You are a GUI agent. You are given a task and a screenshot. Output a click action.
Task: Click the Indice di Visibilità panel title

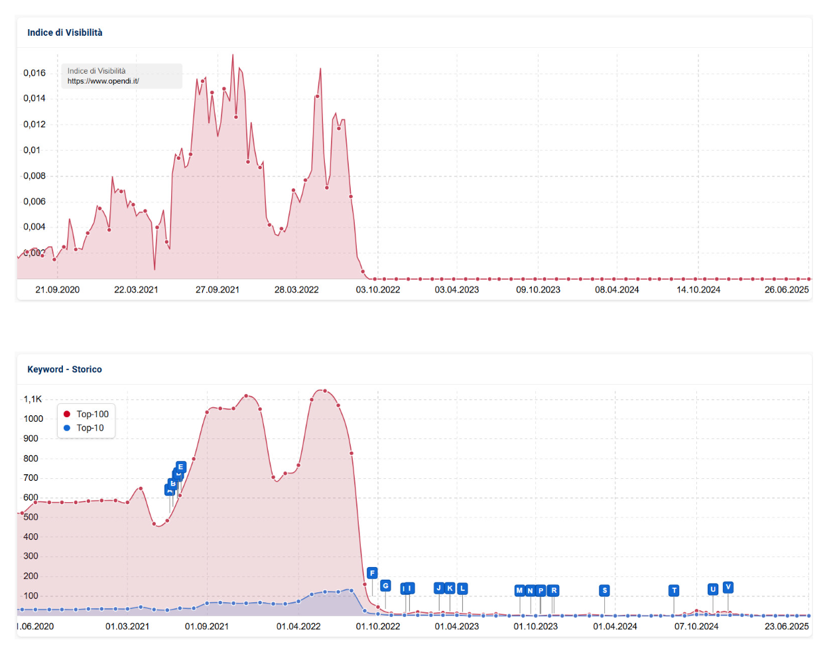coord(65,33)
